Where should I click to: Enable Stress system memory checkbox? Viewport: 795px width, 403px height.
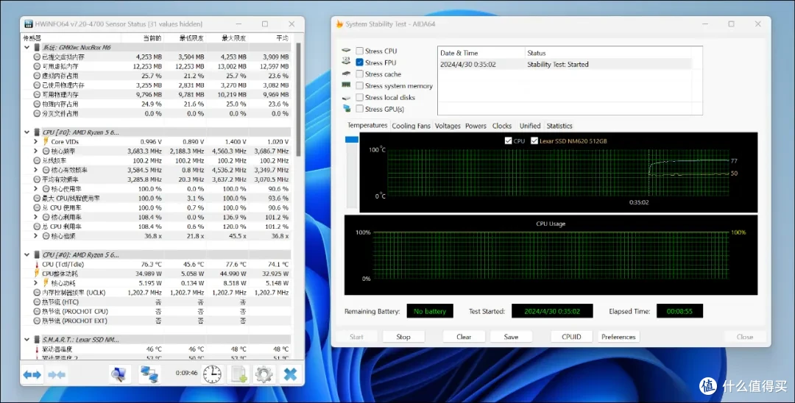coord(359,85)
